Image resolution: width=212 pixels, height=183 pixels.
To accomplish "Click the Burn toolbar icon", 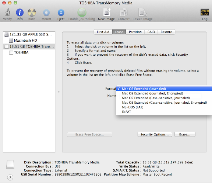I will [32, 13].
